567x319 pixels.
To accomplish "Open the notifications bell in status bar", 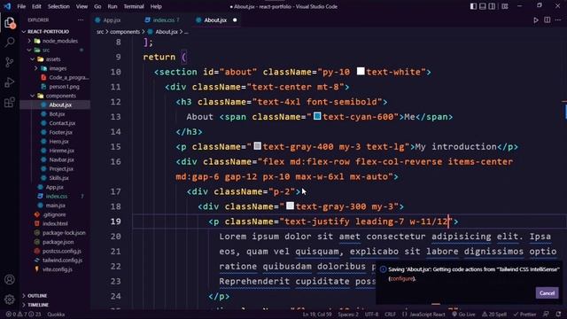I will pos(559,314).
